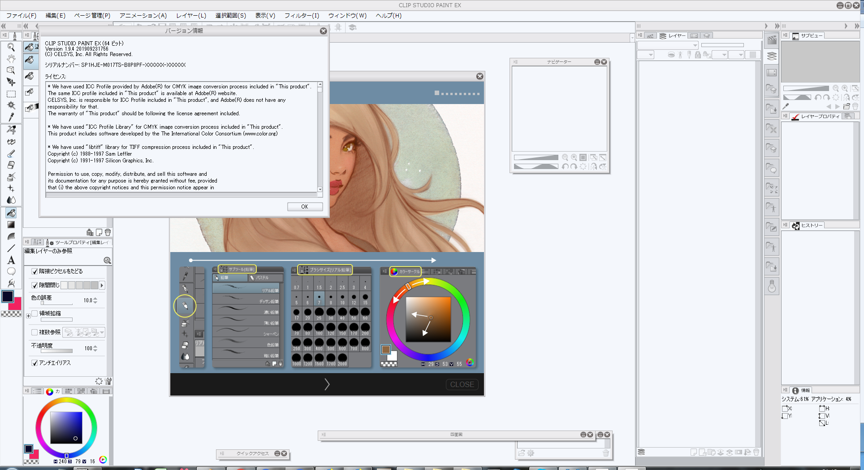Open the blending mode dropdown in Layer panel
Image resolution: width=864 pixels, height=470 pixels.
point(668,45)
